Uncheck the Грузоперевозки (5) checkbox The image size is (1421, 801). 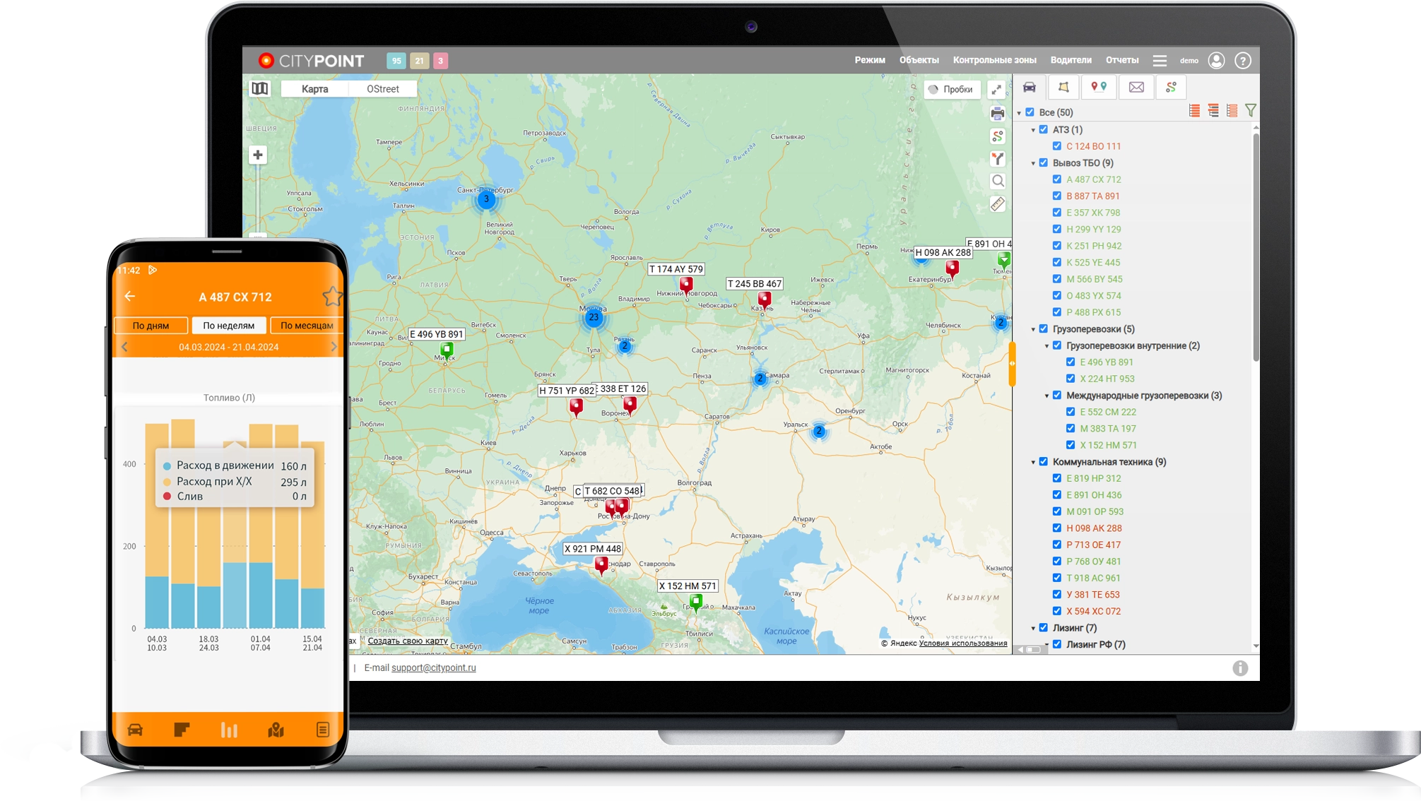(1044, 328)
